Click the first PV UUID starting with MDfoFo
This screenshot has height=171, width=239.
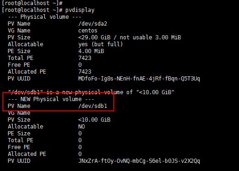pyautogui.click(x=139, y=79)
